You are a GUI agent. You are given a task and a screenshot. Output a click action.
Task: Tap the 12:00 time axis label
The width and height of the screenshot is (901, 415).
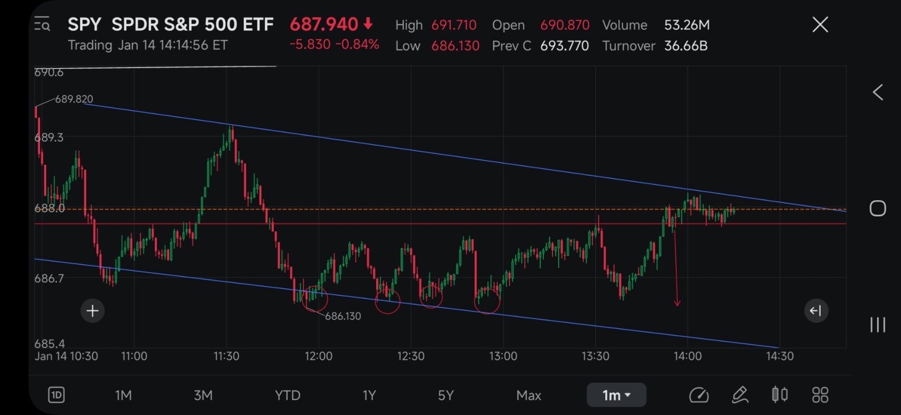tap(318, 356)
